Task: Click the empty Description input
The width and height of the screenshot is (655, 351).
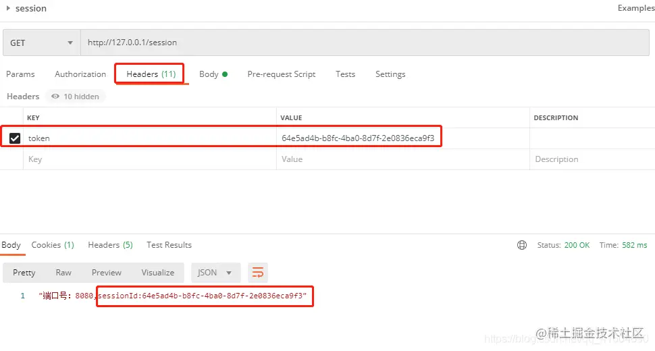Action: pos(592,159)
